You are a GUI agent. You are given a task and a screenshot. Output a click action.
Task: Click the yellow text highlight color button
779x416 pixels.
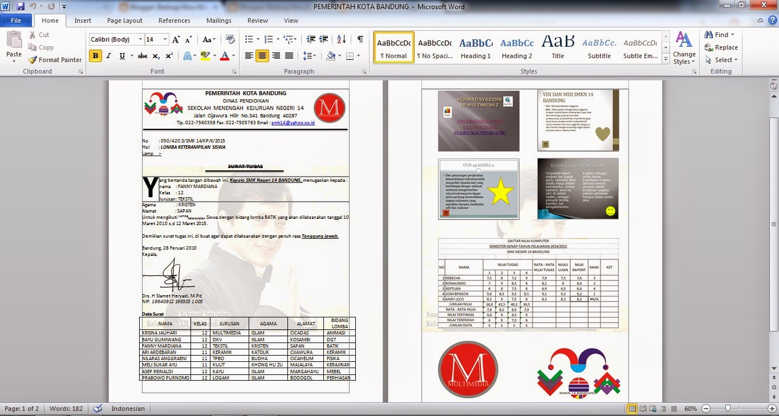(204, 56)
